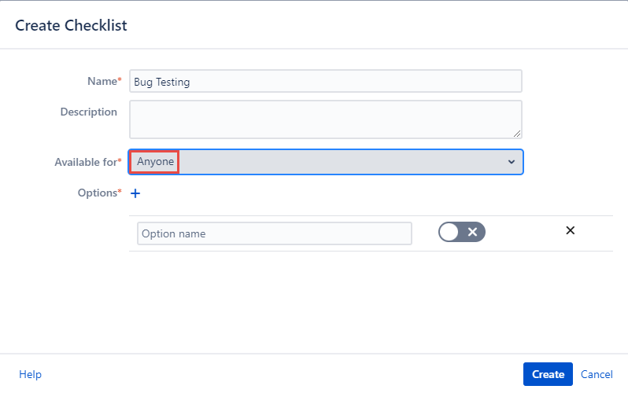Click the "Available for" field label
The image size is (628, 393).
click(85, 162)
